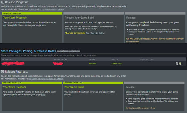Viewport: 187px width, 113px height.
Task: Click the Prepare Your Game Build heading
Action: (79, 18)
